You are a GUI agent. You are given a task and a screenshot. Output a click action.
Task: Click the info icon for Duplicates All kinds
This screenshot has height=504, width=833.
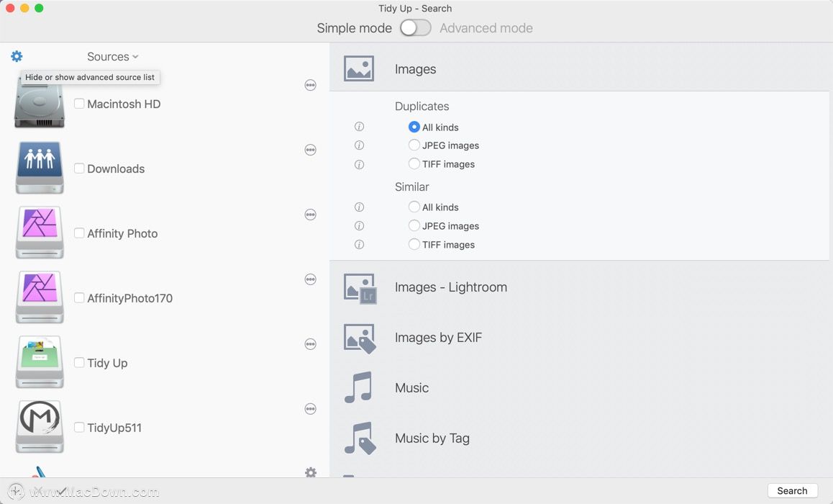(x=359, y=127)
